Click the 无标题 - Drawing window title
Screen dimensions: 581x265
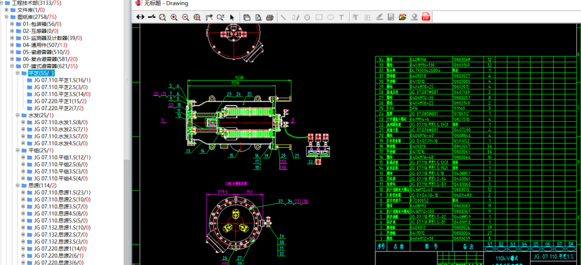(x=166, y=4)
